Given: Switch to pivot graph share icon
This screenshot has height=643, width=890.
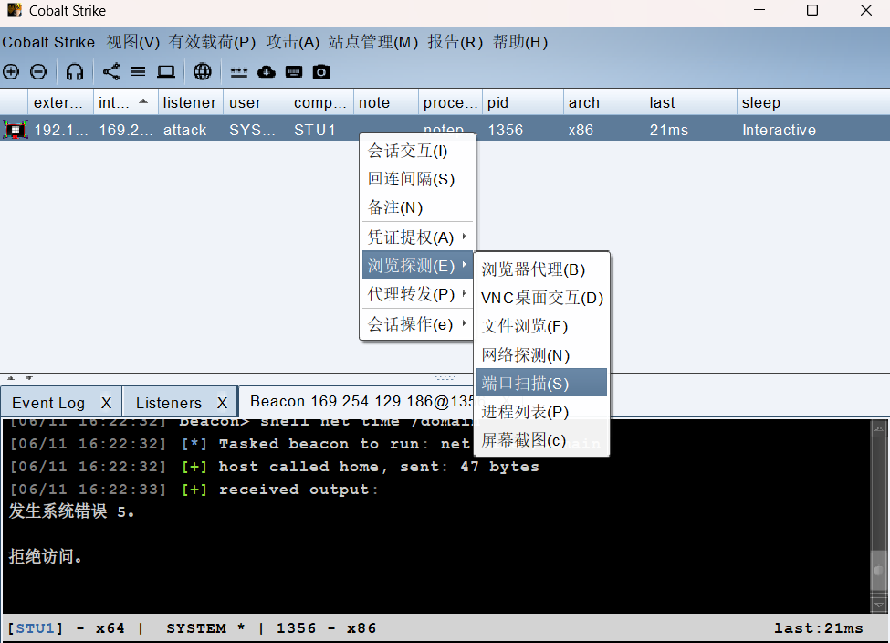Looking at the screenshot, I should pos(110,71).
